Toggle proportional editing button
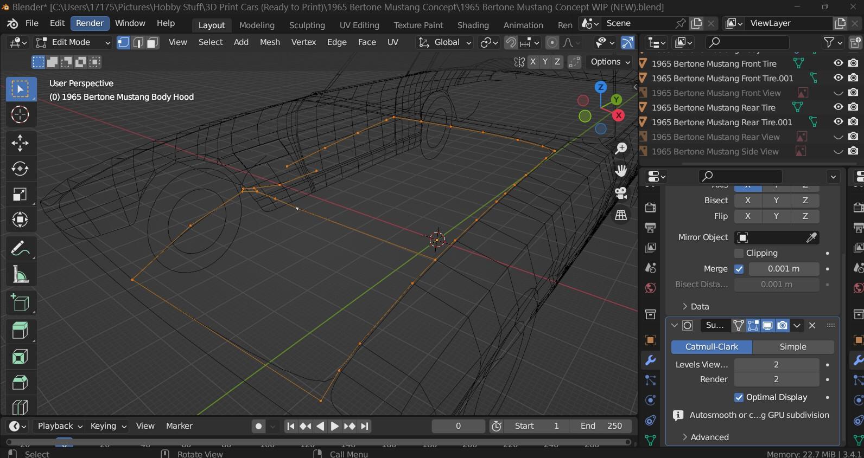This screenshot has height=458, width=864. pos(552,42)
